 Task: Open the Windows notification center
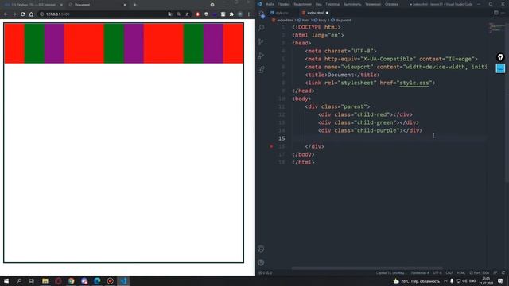coord(500,281)
